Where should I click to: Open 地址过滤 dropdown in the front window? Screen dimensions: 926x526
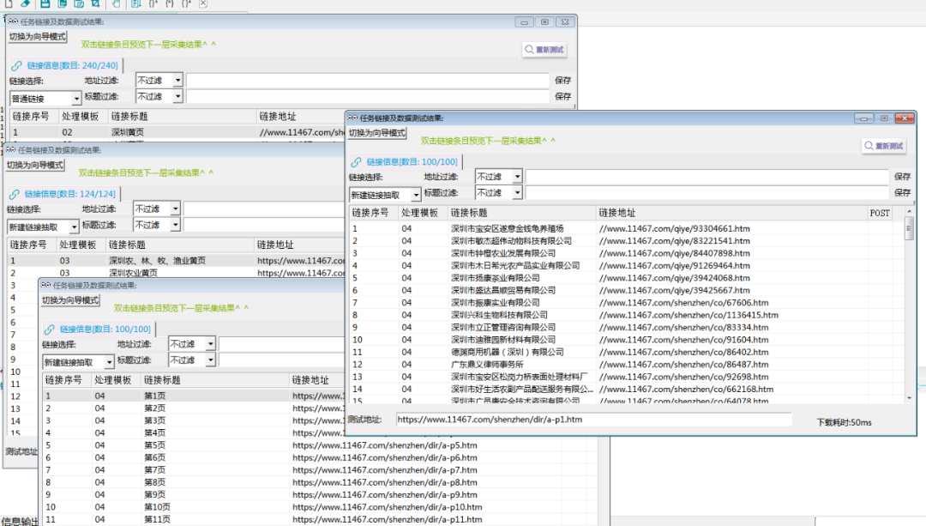click(498, 177)
